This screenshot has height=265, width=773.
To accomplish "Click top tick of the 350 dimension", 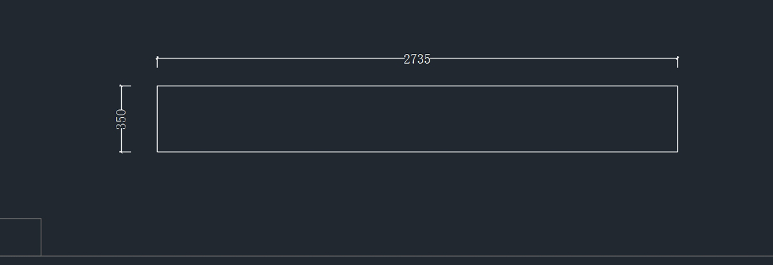I will [125, 86].
